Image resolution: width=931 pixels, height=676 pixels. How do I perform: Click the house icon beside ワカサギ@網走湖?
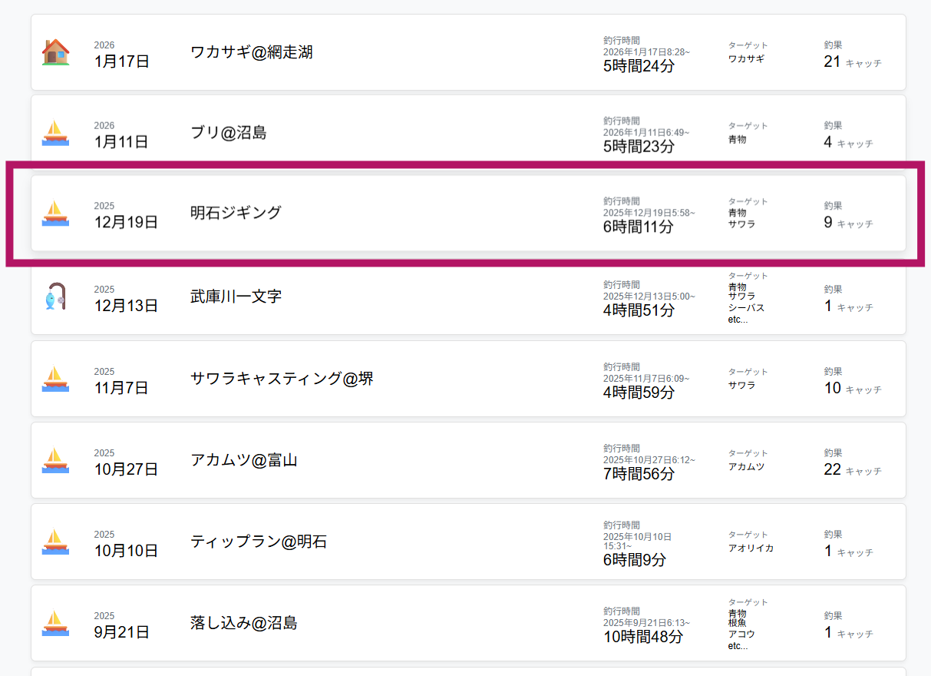pos(55,52)
